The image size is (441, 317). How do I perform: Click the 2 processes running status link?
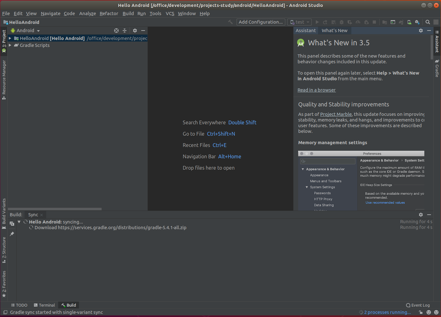(388, 312)
